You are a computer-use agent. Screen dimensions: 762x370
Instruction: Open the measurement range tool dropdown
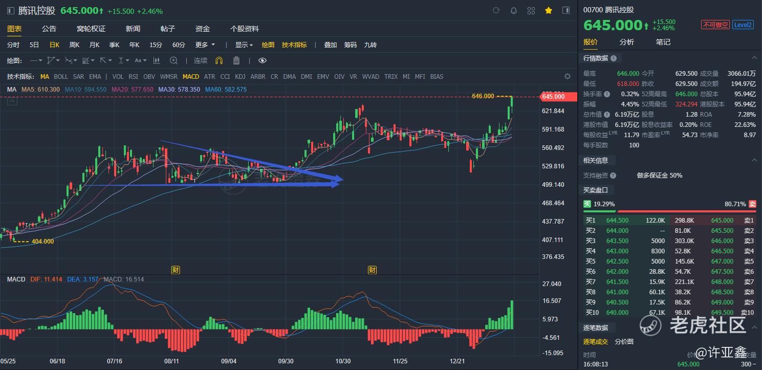tap(123, 60)
